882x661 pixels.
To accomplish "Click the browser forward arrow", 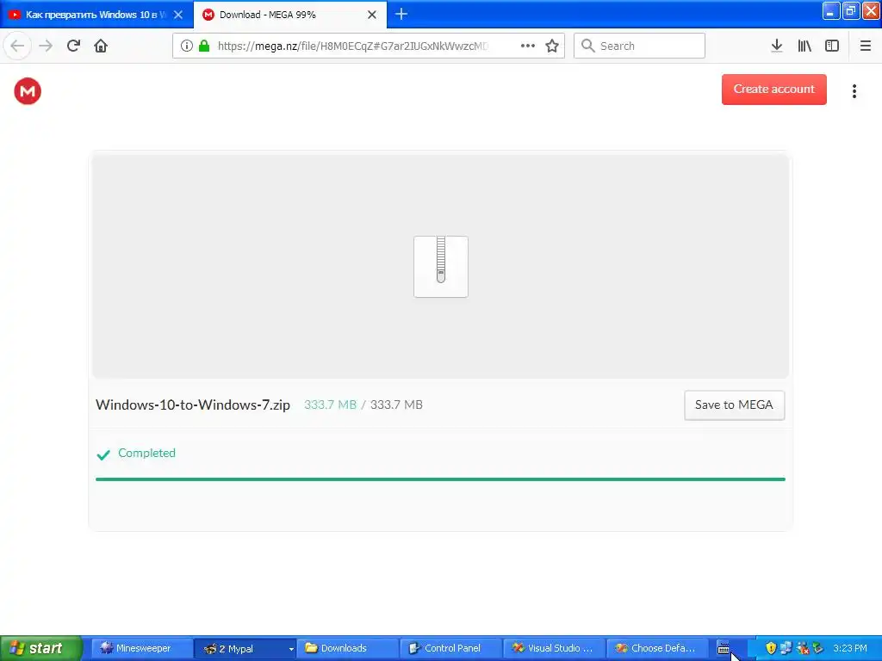I will 46,46.
